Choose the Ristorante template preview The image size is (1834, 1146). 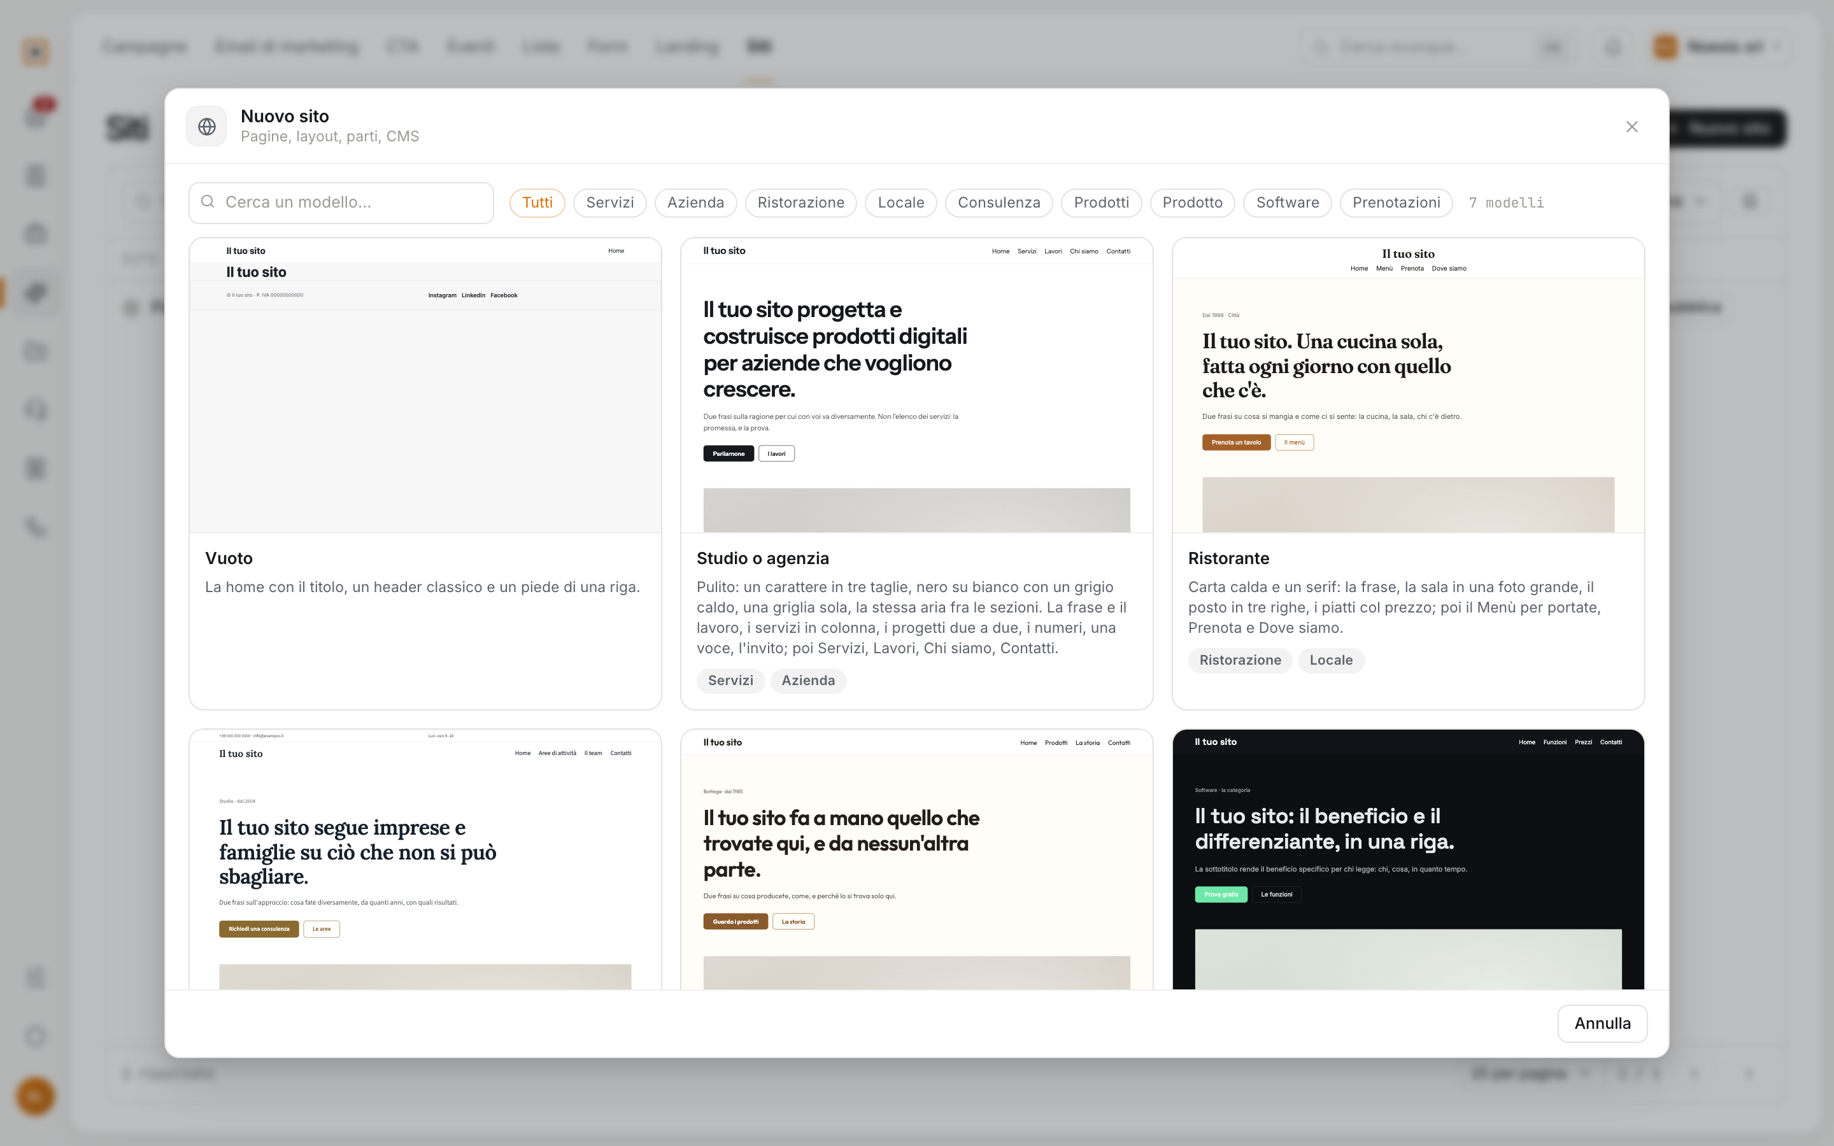tap(1408, 385)
